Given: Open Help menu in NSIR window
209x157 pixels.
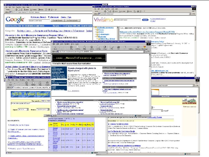Looking at the screenshot, I should point(33,80).
